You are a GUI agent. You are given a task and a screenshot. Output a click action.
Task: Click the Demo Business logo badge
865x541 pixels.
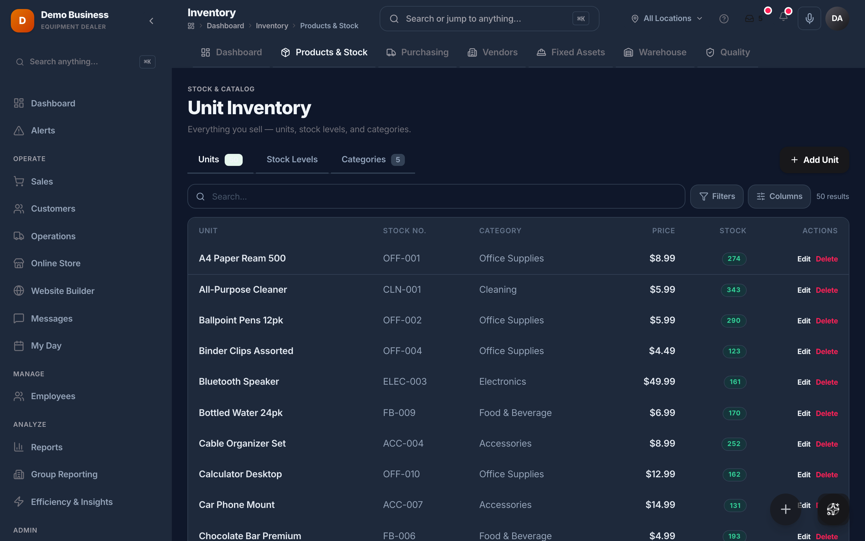tap(23, 21)
